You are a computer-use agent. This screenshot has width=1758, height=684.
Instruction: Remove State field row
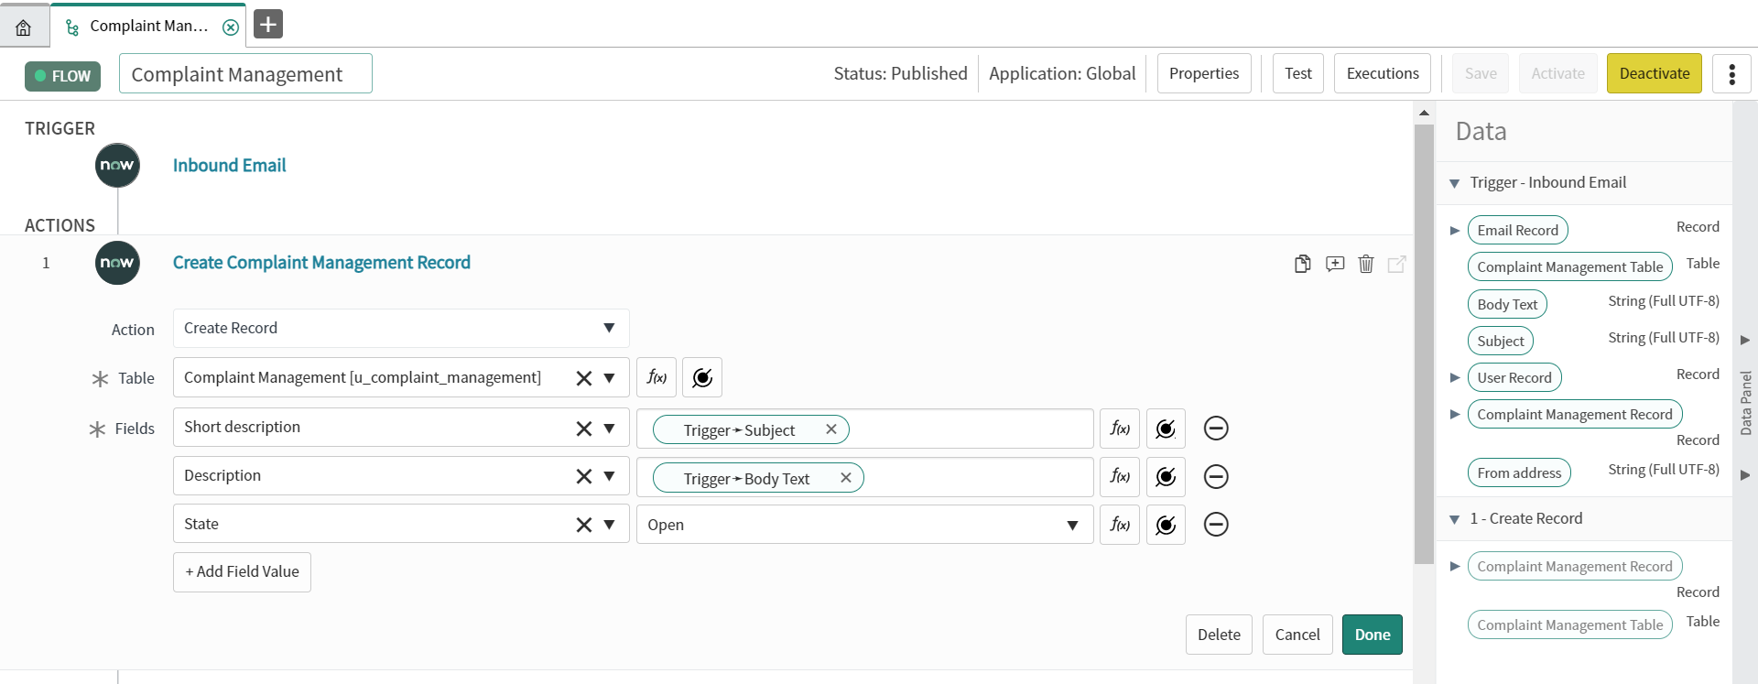pyautogui.click(x=1216, y=525)
